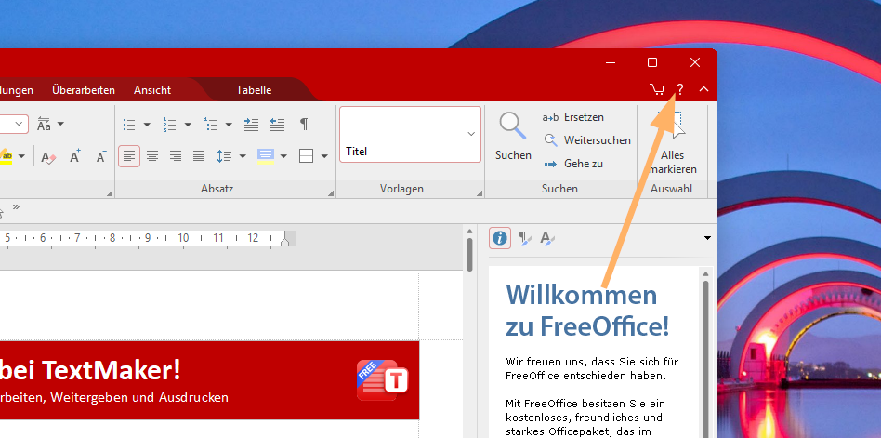The height and width of the screenshot is (438, 881).
Task: Collapse the ribbon with the chevron icon
Action: coord(703,89)
